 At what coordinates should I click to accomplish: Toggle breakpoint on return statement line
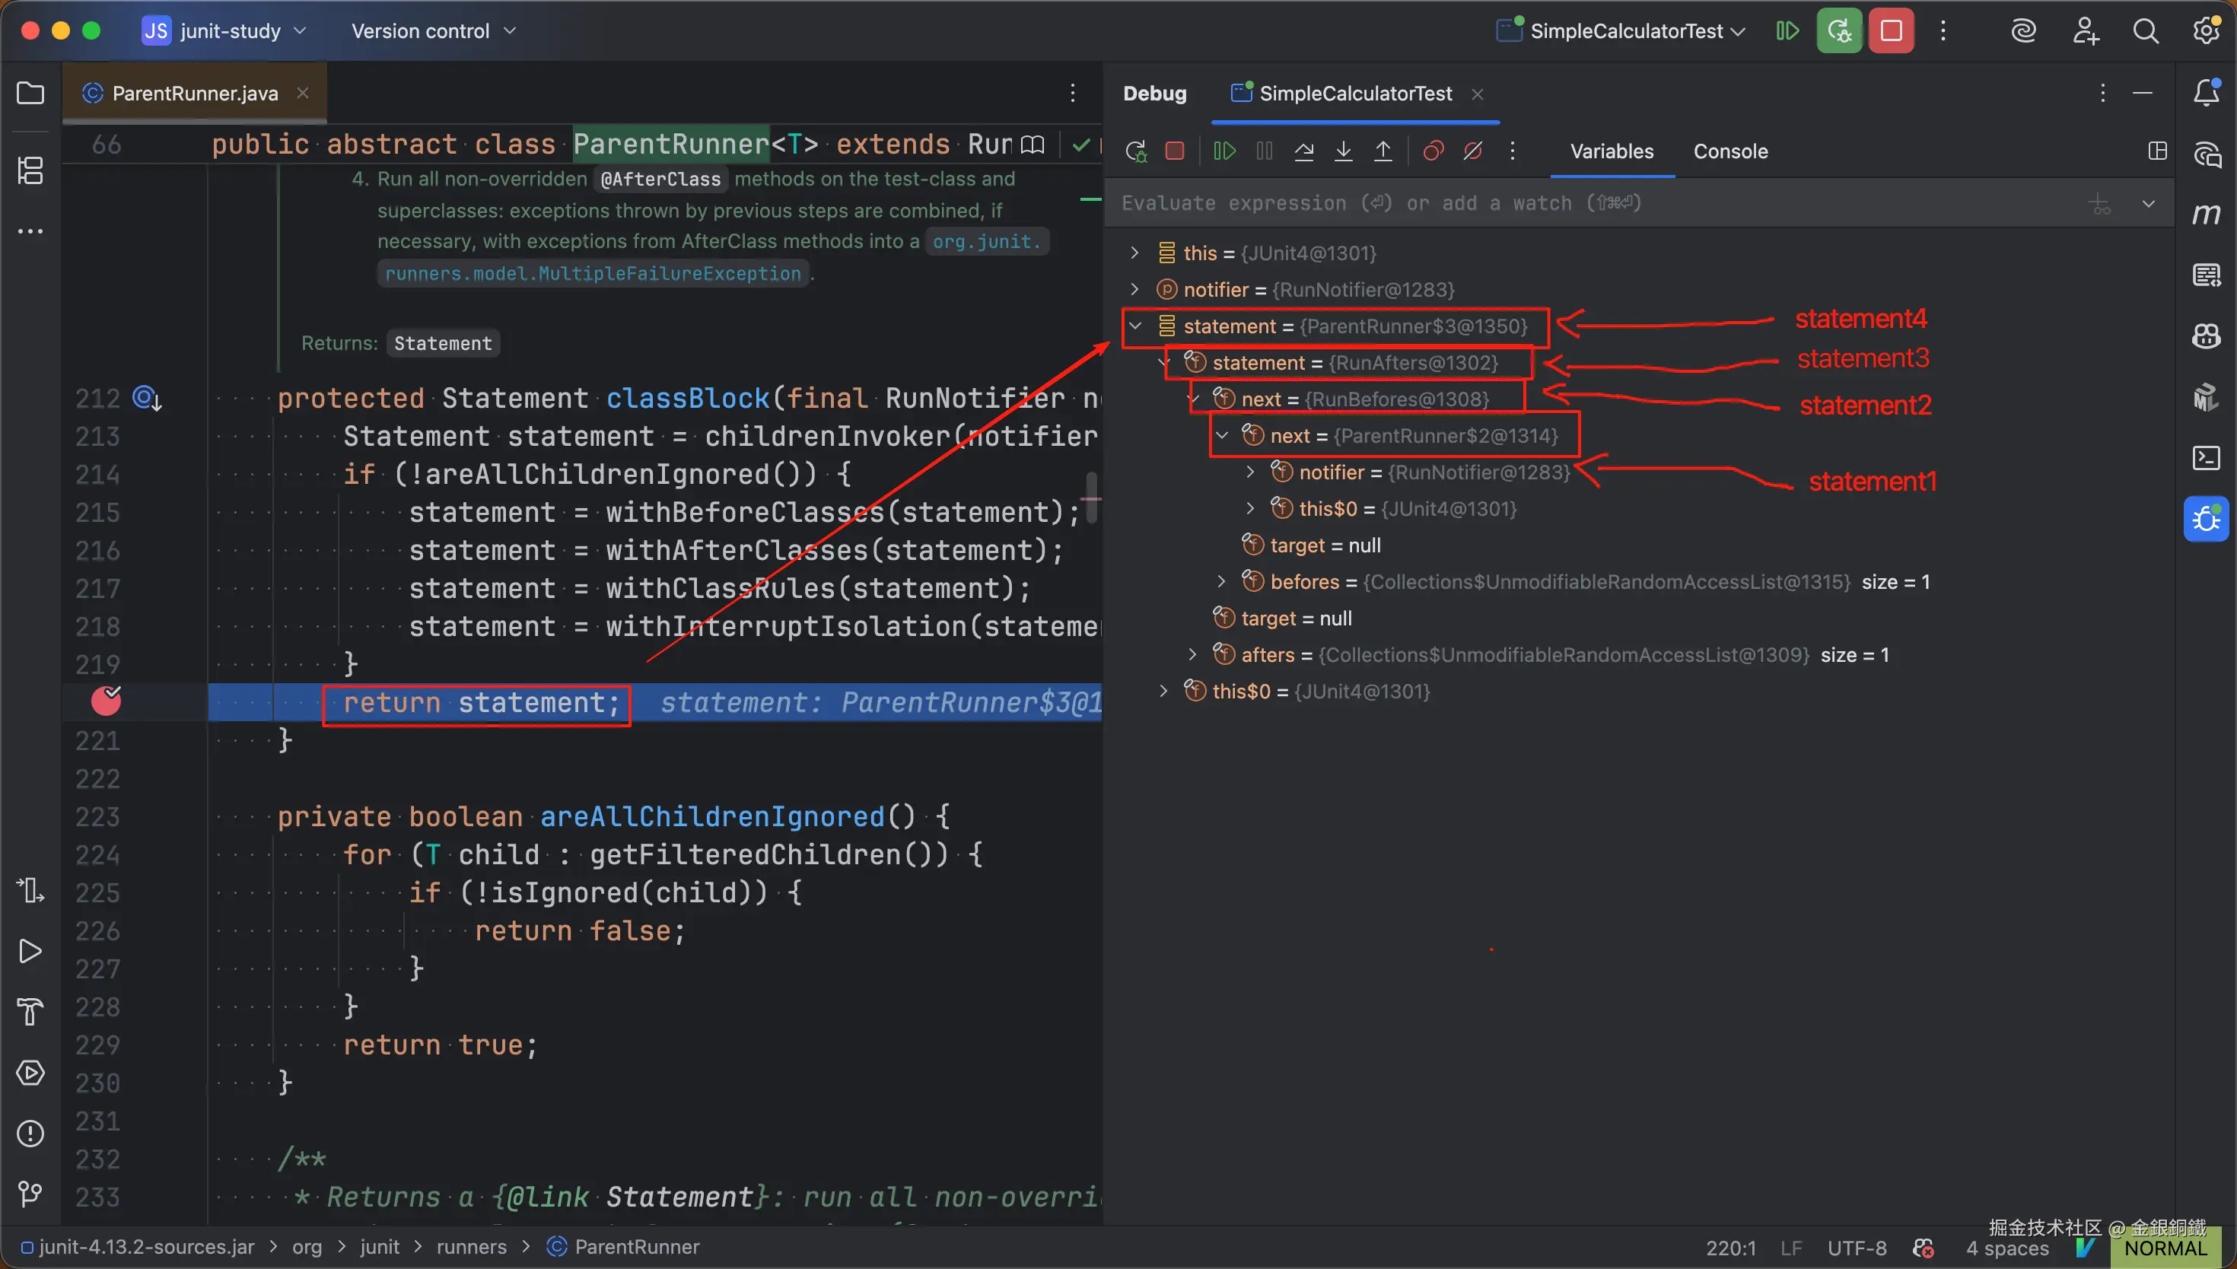pos(107,701)
